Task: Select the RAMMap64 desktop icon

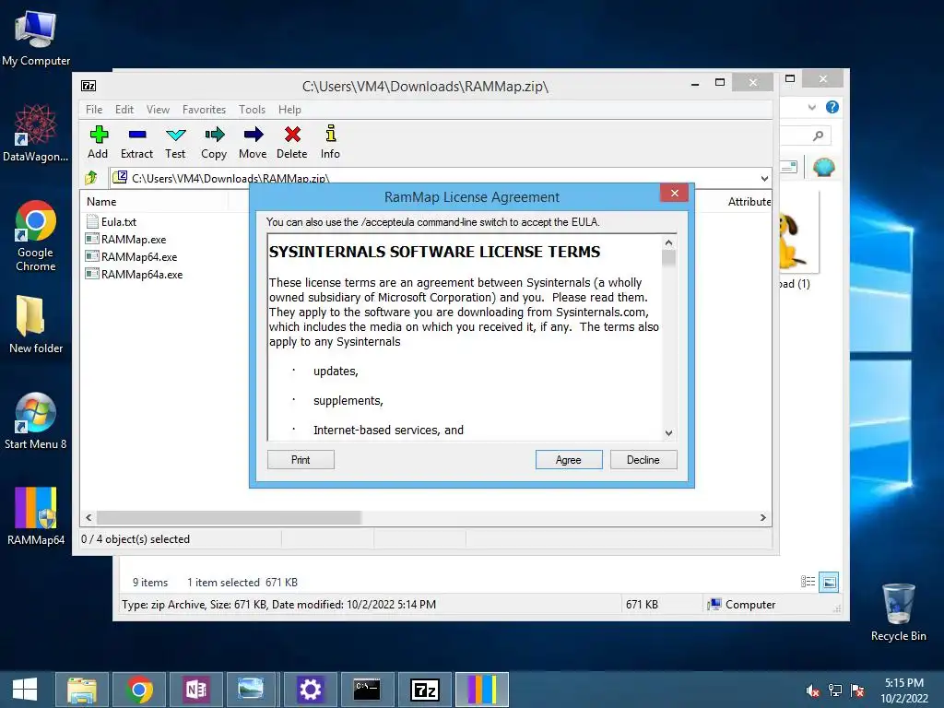Action: [36, 516]
